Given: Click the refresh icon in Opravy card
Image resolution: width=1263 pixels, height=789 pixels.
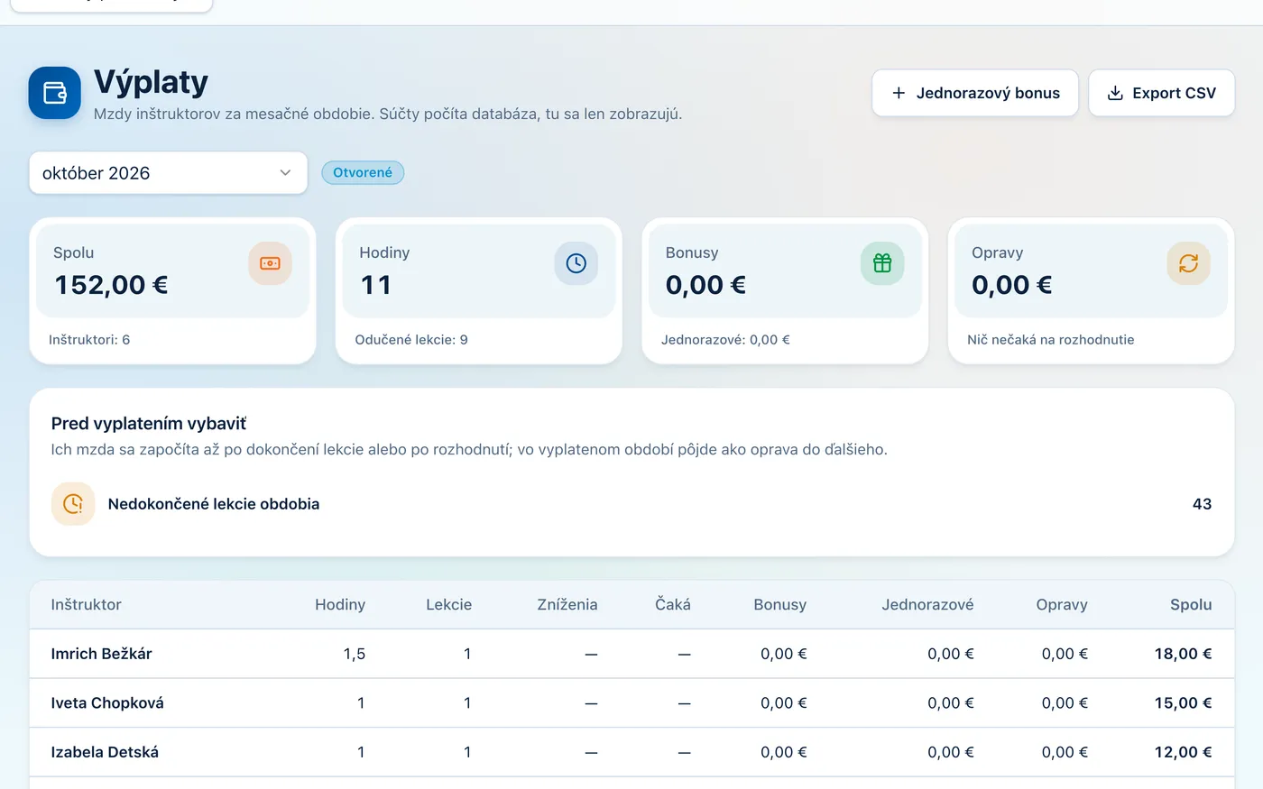Looking at the screenshot, I should 1188,263.
